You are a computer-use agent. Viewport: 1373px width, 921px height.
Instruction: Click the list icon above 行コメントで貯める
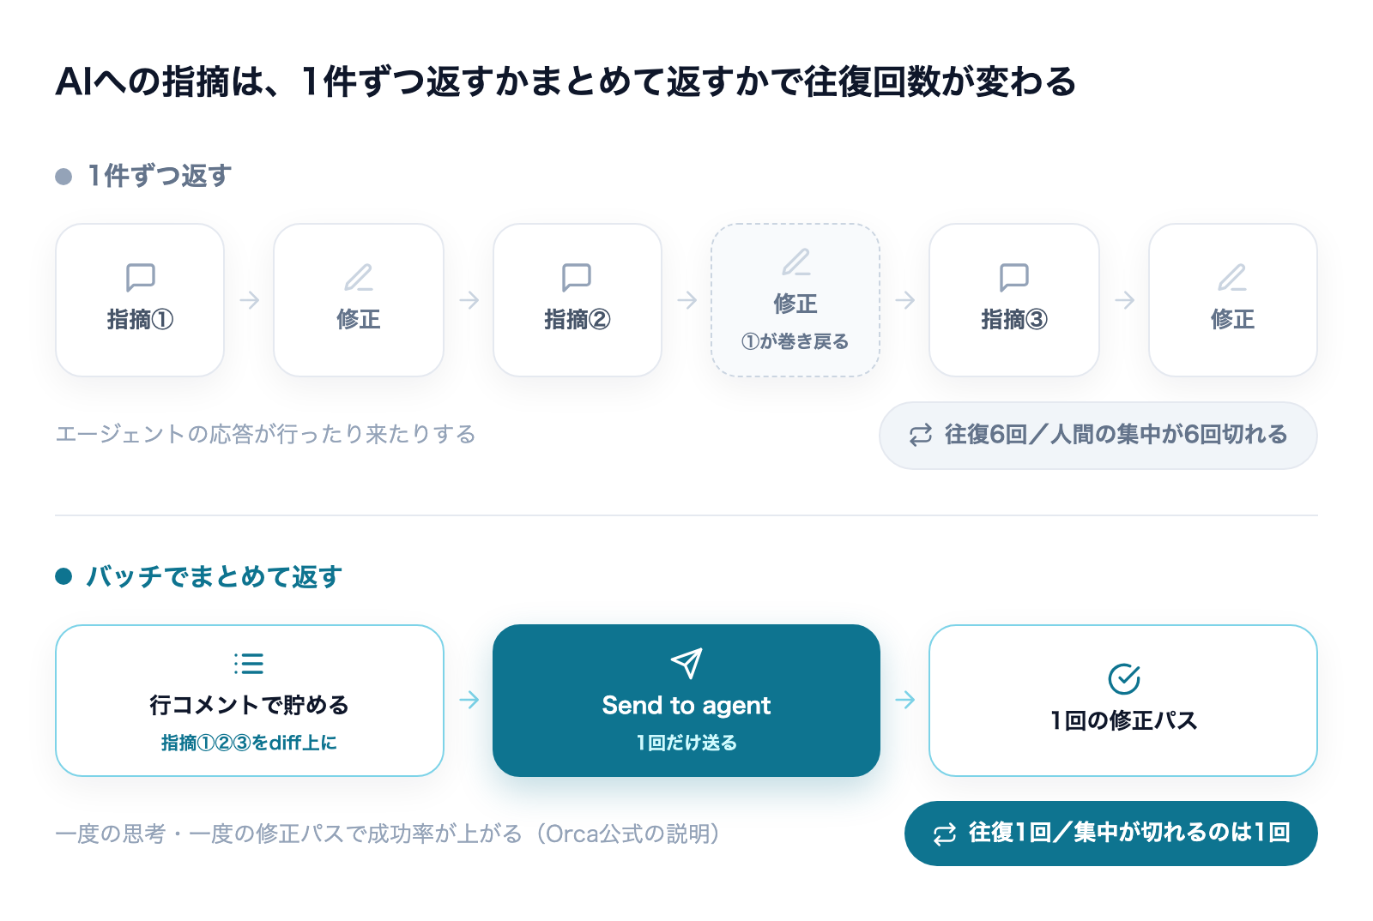click(x=249, y=663)
